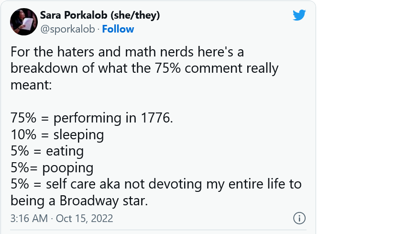Click the Oct 15, 2022 date

coord(85,219)
